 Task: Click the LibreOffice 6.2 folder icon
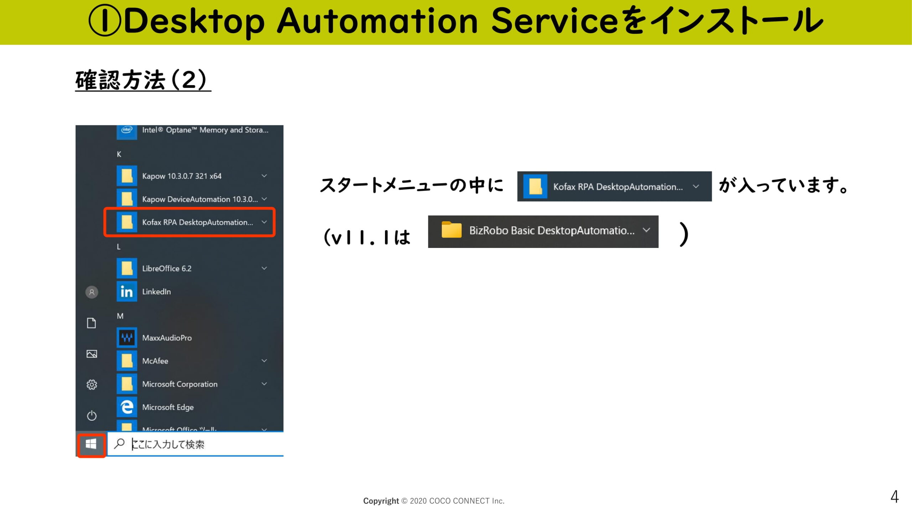(127, 268)
